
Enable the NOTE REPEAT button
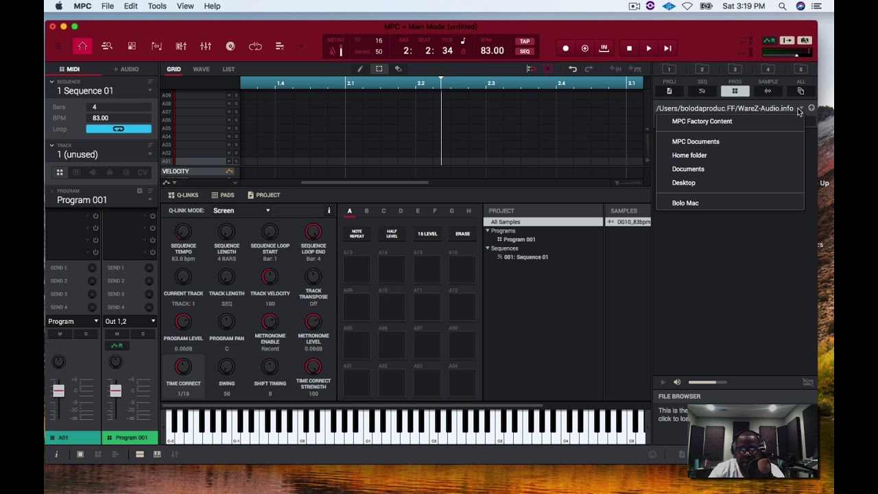[357, 233]
